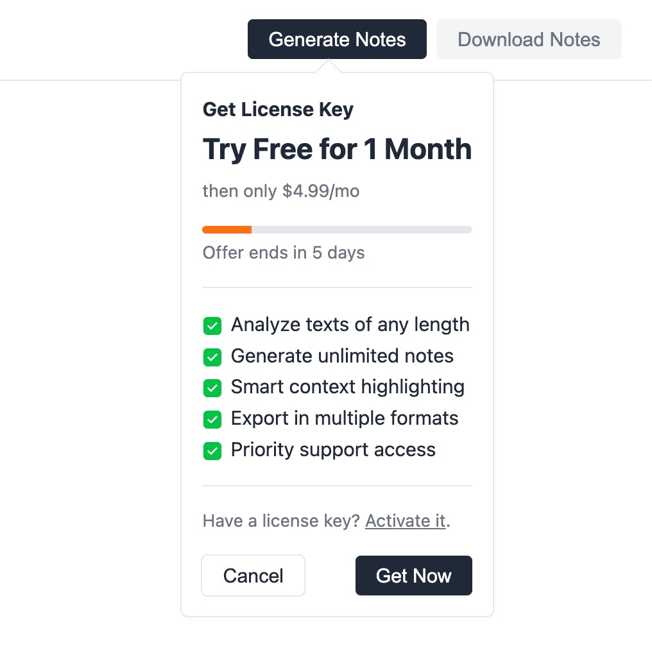
Task: Click the Generate unlimited notes feature text
Action: 342,356
